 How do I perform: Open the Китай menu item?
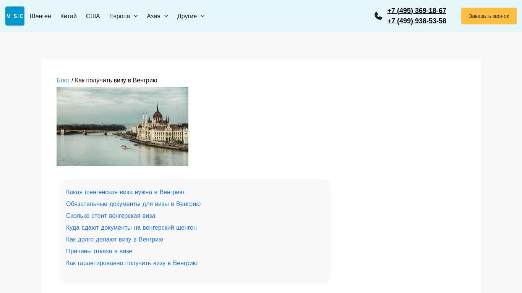point(68,16)
